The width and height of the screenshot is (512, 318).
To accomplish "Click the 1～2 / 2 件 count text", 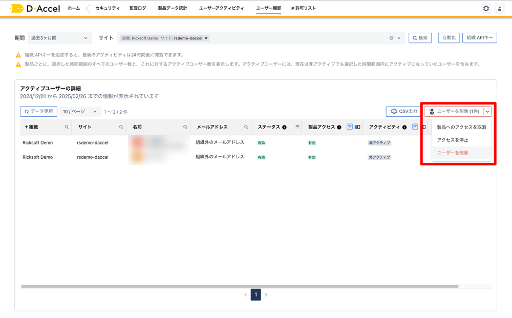I will pyautogui.click(x=116, y=112).
